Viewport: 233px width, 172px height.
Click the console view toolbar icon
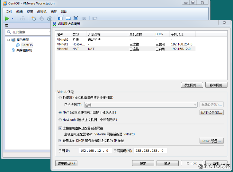[95, 19]
